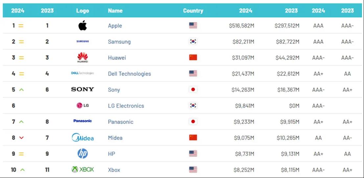Click China flag in Huawei row
Viewport: 364px width, 178px height.
coord(193,57)
